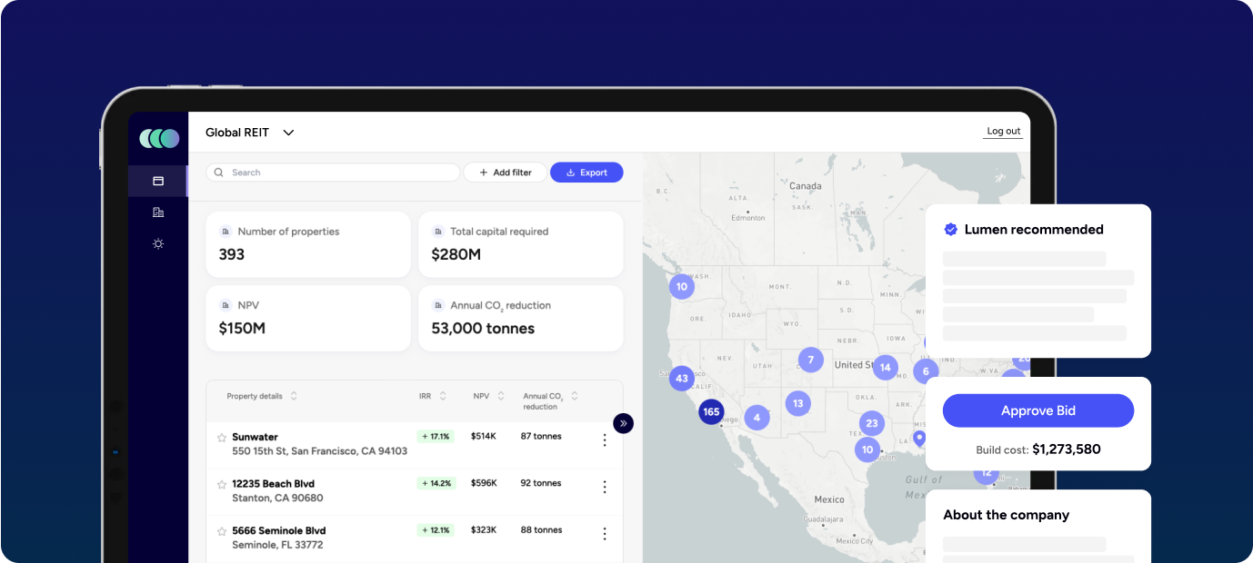Click the 53,000 tonnes value
The width and height of the screenshot is (1253, 563).
point(483,329)
